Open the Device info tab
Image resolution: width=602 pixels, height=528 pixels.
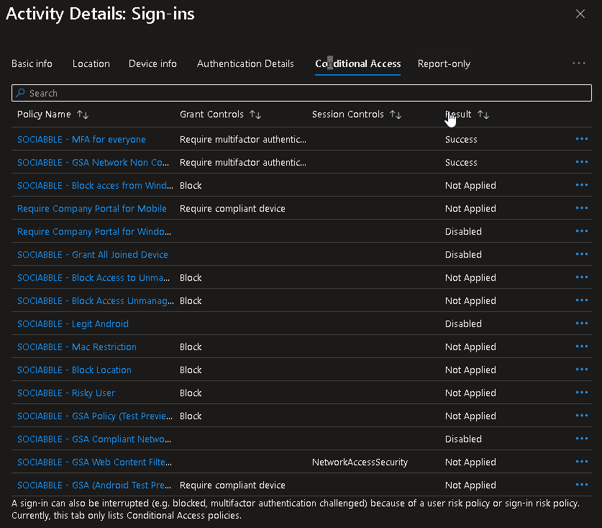[152, 64]
